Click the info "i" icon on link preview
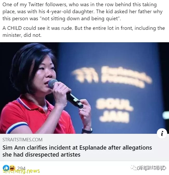This screenshot has width=169, height=175. [162, 133]
